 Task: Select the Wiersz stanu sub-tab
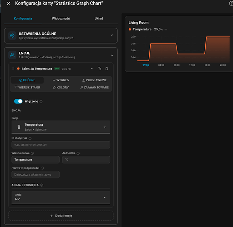tap(27, 87)
